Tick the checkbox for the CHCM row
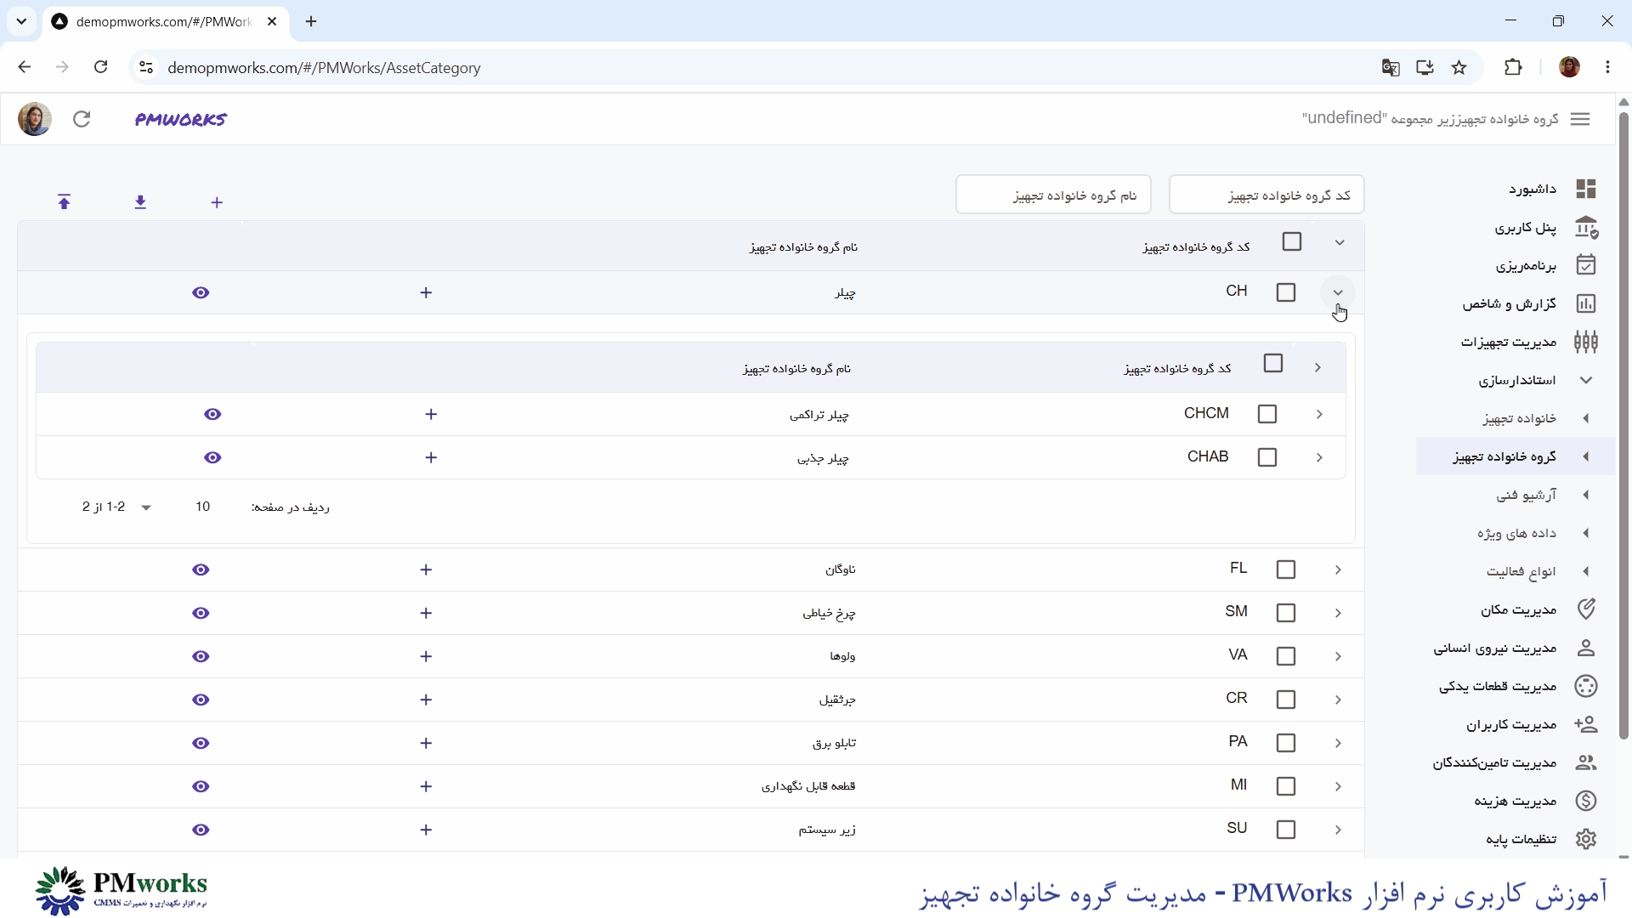The image size is (1632, 918). (x=1267, y=414)
